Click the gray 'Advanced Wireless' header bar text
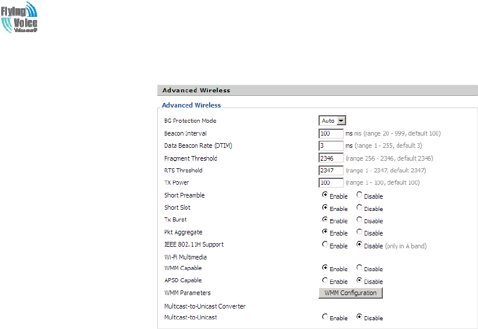478x329 pixels. point(196,90)
